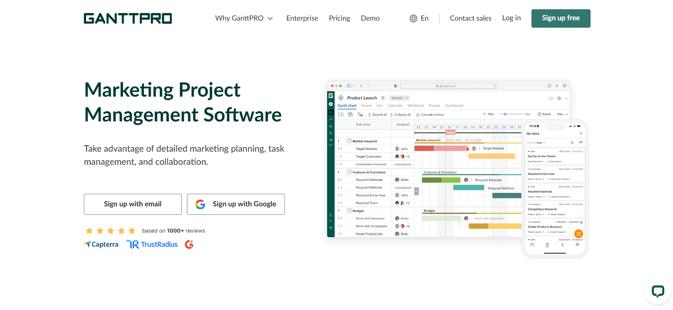Open settings from the phone bottom navigation
This screenshot has width=673, height=310.
pyautogui.click(x=577, y=245)
